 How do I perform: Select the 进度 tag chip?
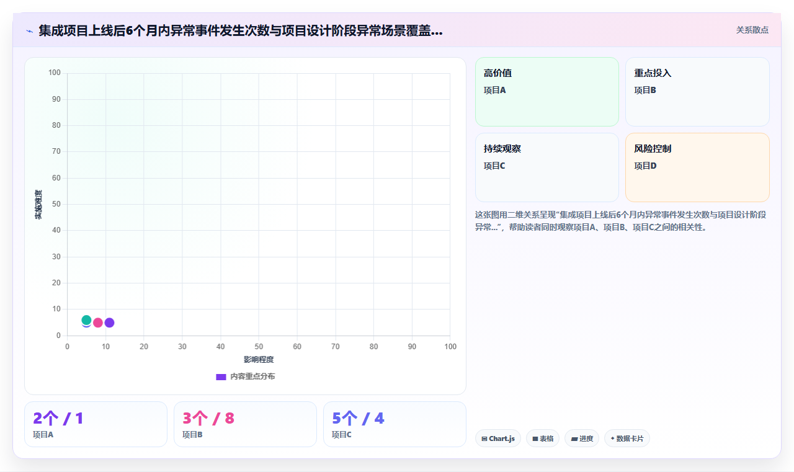[x=582, y=439]
